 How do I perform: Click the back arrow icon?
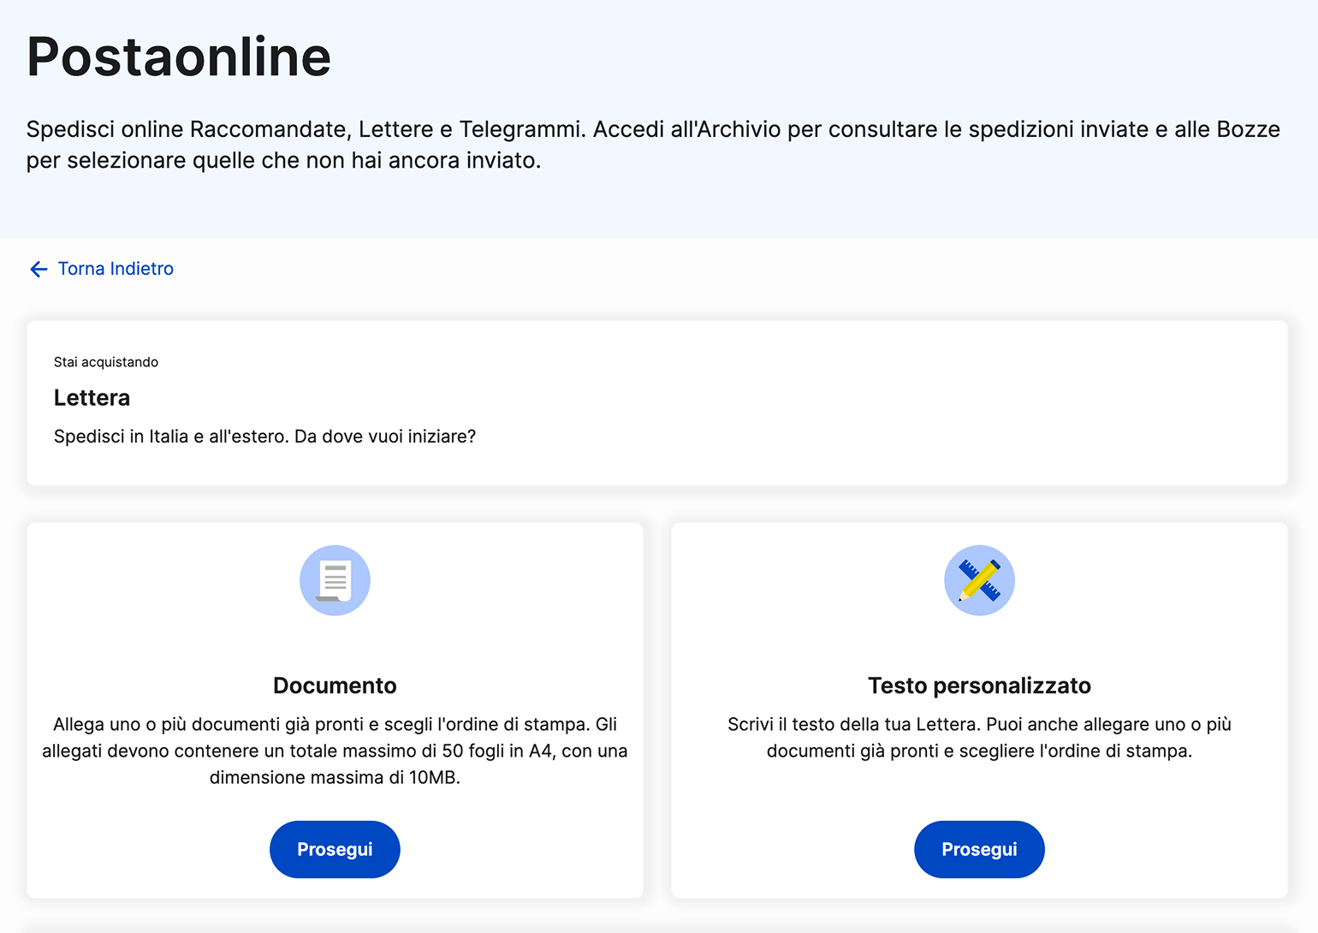tap(39, 270)
